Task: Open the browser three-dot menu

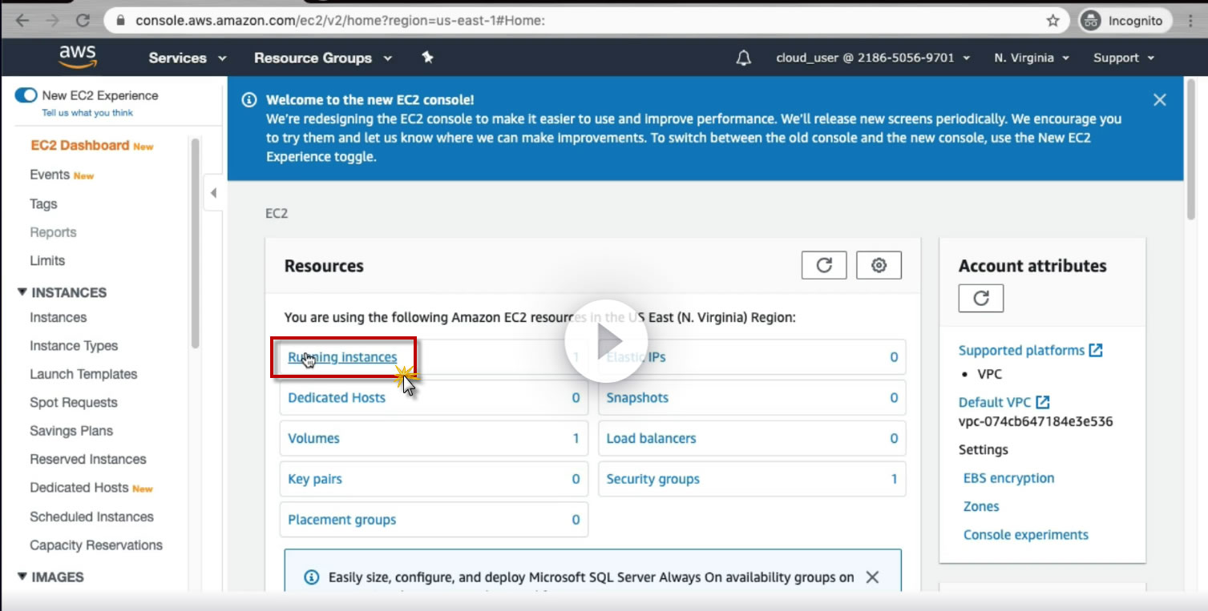Action: tap(1191, 21)
